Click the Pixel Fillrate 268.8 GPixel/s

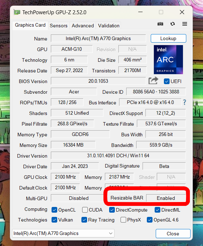click(73, 124)
